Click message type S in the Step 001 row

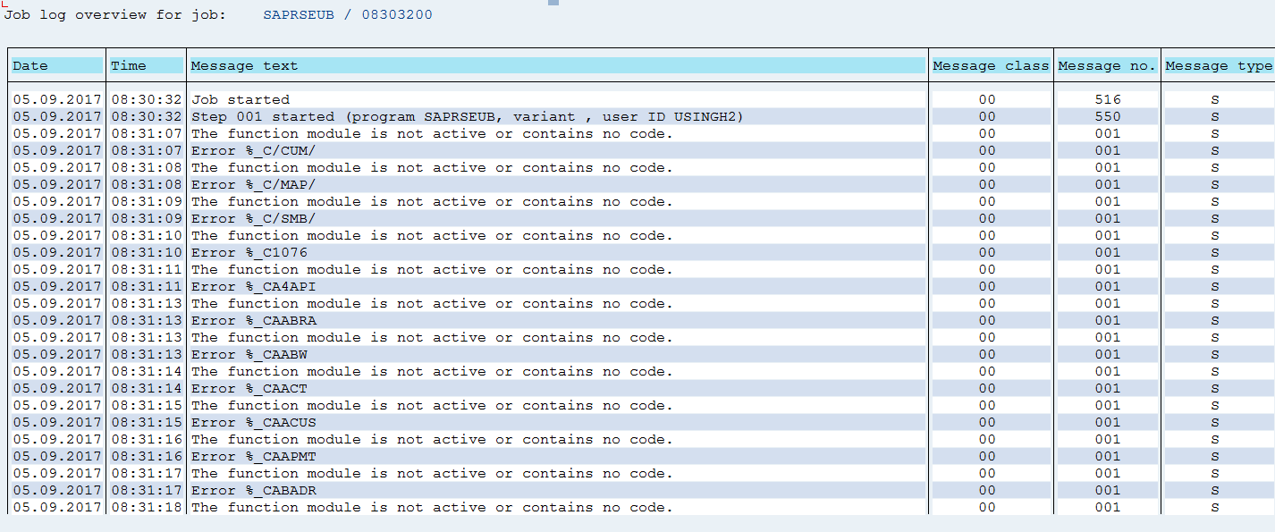tap(1215, 116)
